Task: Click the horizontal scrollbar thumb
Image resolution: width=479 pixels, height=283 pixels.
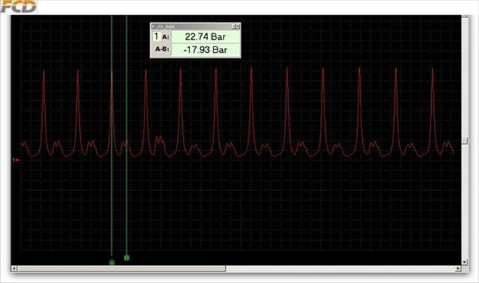Action: pos(122,268)
